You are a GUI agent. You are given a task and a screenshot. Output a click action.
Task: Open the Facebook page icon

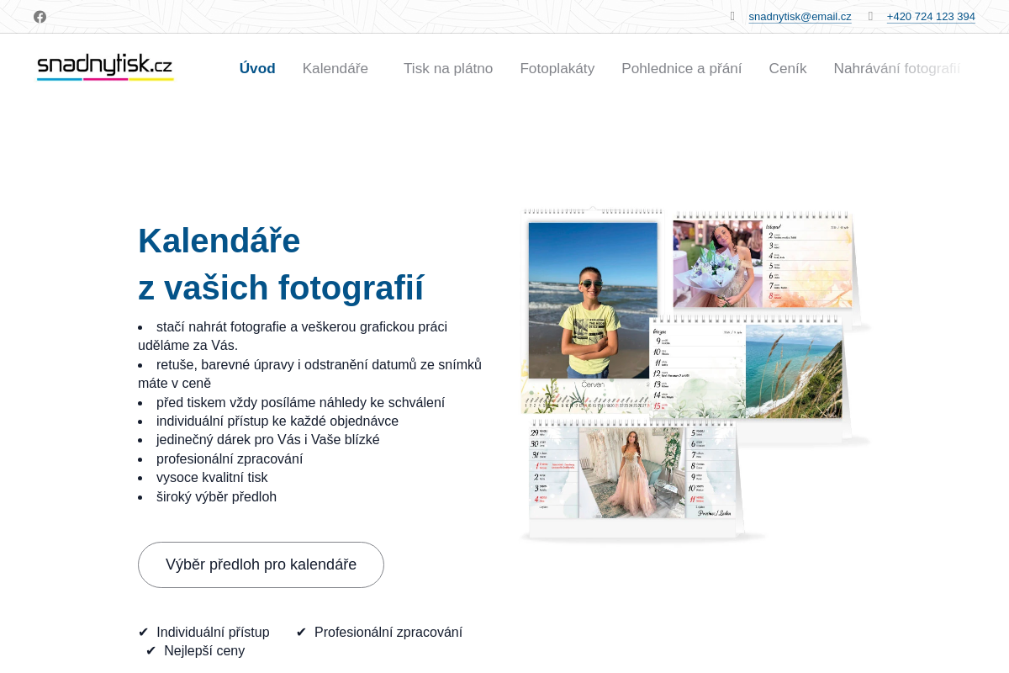pos(40,17)
